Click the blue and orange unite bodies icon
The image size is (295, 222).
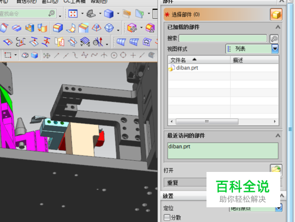point(42,28)
